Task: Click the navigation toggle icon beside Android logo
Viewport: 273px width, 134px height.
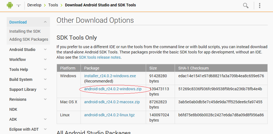Action: coord(19,6)
